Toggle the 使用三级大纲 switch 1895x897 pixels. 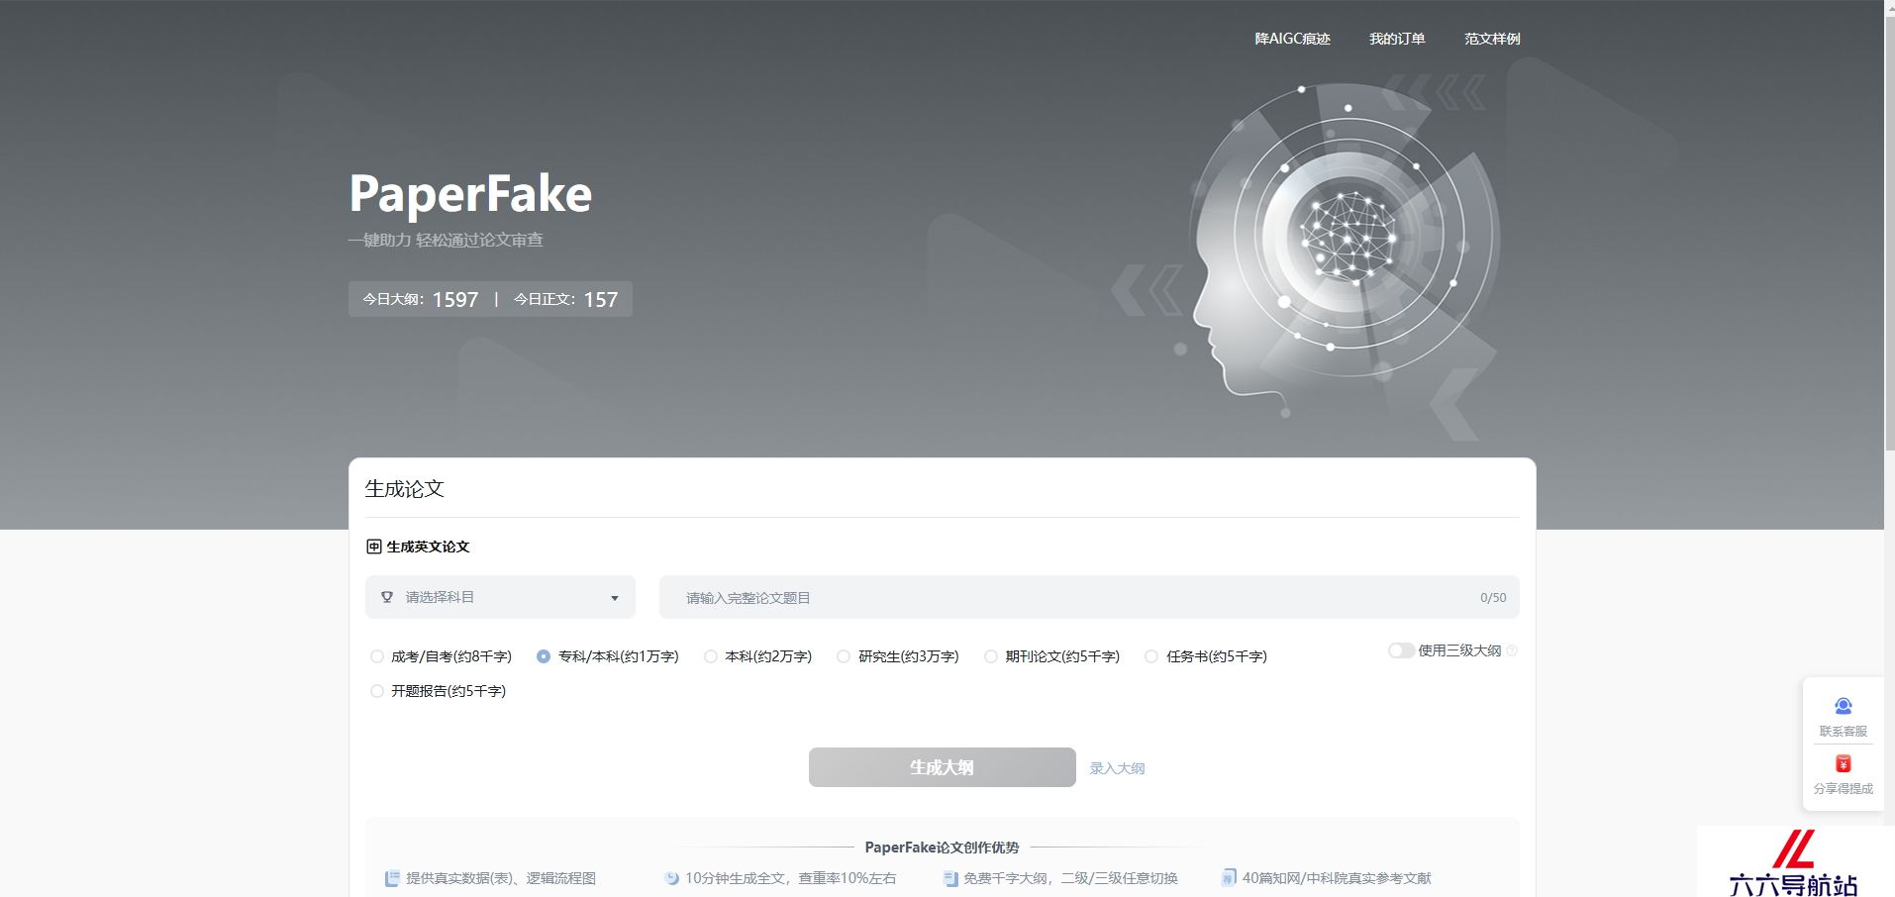[1401, 650]
